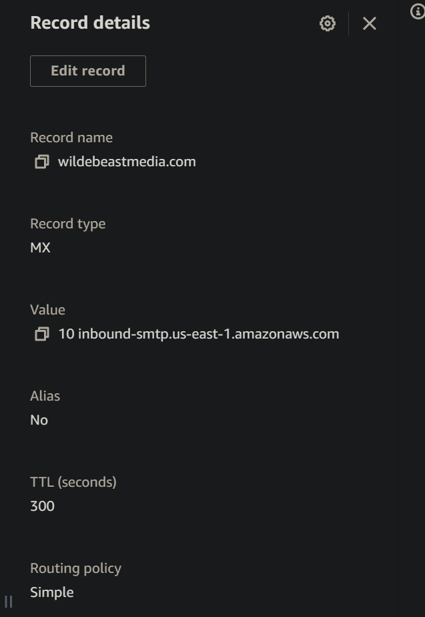The image size is (425, 617).
Task: Click the Edit record button
Action: click(87, 71)
